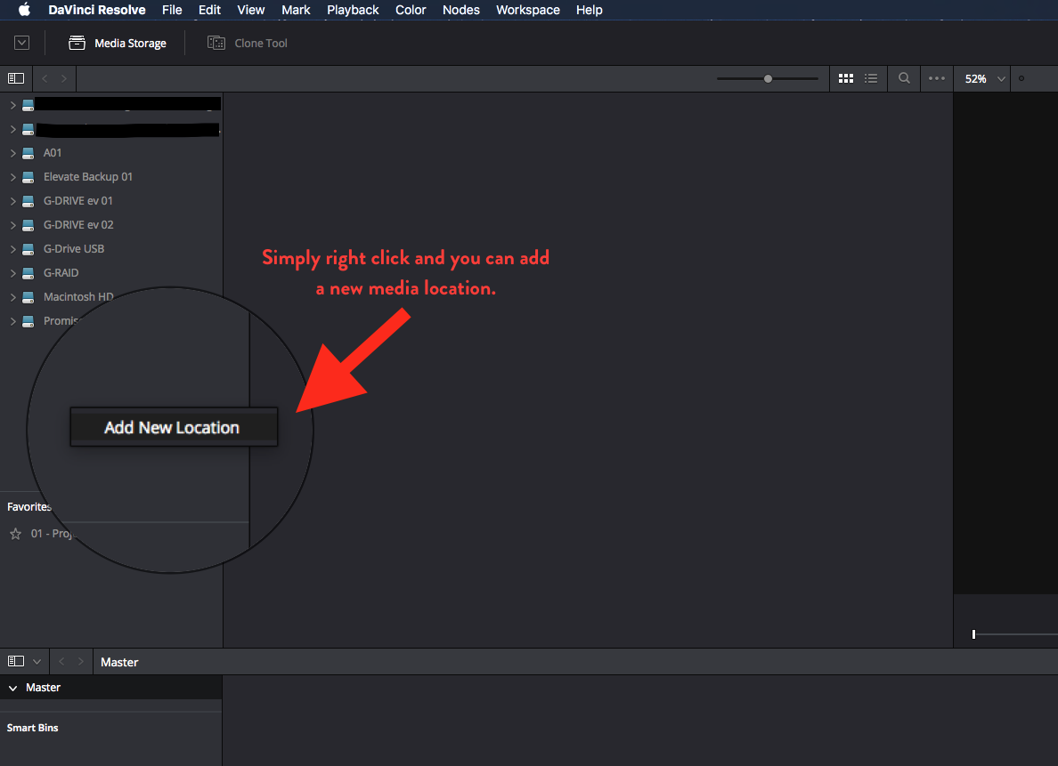Toggle the Media Storage panel

coord(118,43)
